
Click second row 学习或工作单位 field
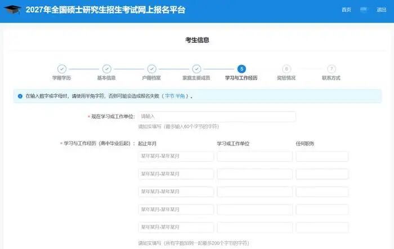pyautogui.click(x=254, y=174)
